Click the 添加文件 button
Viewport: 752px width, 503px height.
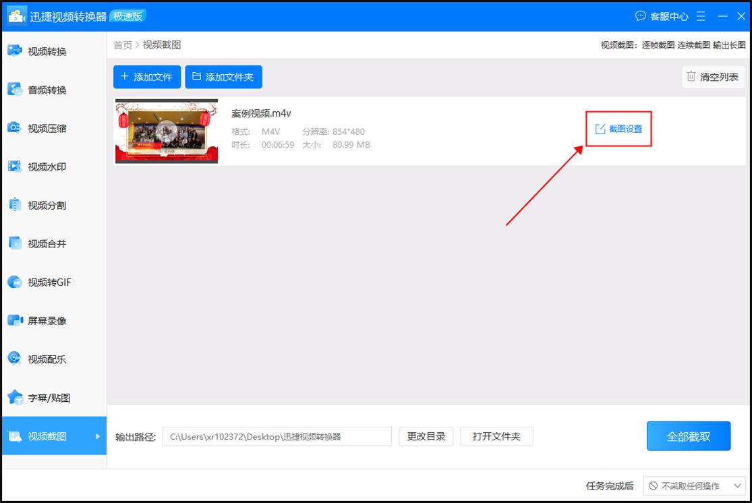(146, 77)
